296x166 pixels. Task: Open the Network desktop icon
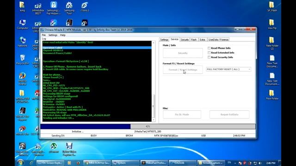23,42
